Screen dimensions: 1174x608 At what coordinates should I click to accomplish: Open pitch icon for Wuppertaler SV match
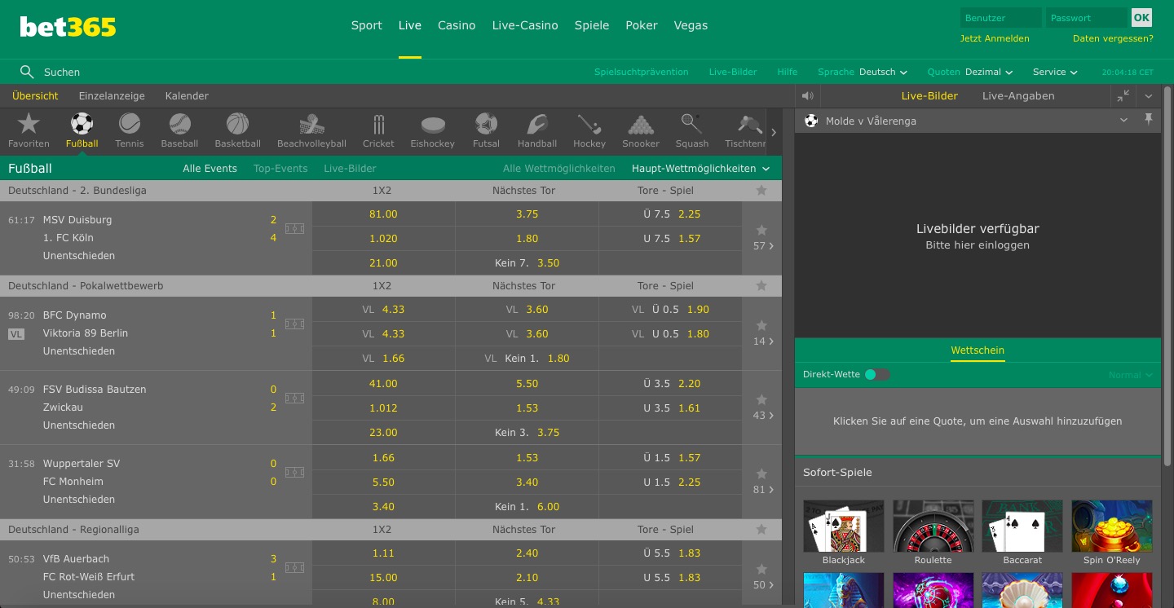[294, 473]
